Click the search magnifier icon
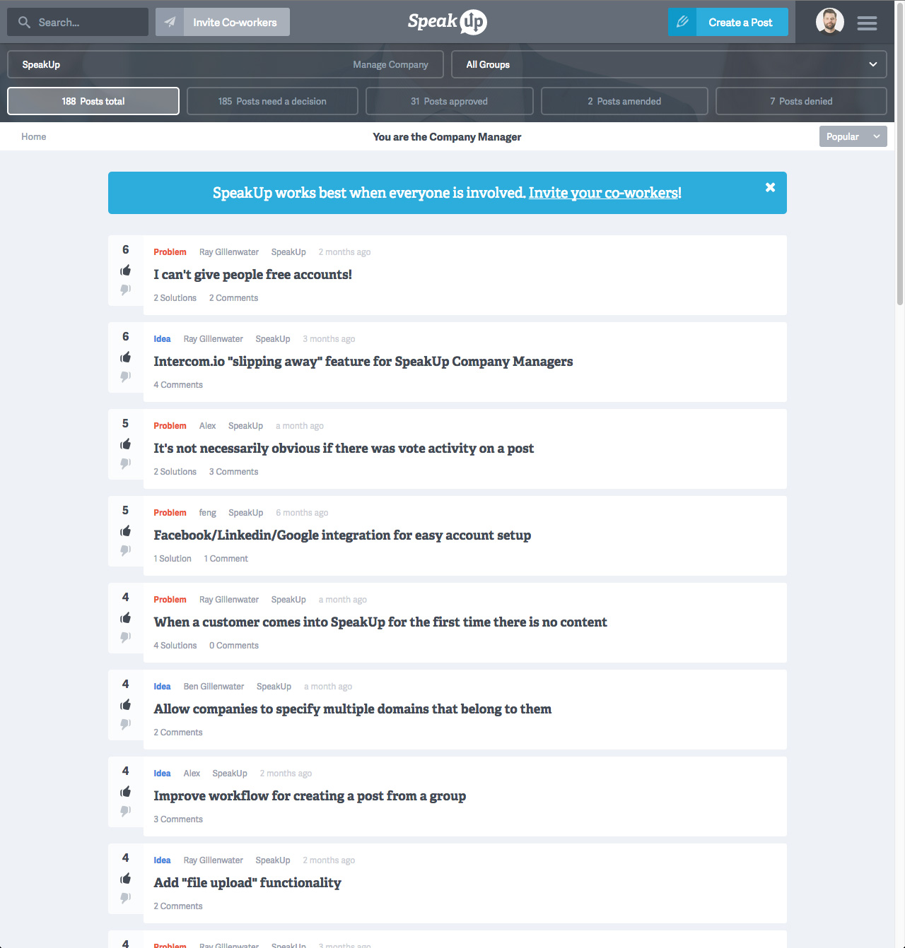Screen dimensions: 905x948 tap(24, 23)
